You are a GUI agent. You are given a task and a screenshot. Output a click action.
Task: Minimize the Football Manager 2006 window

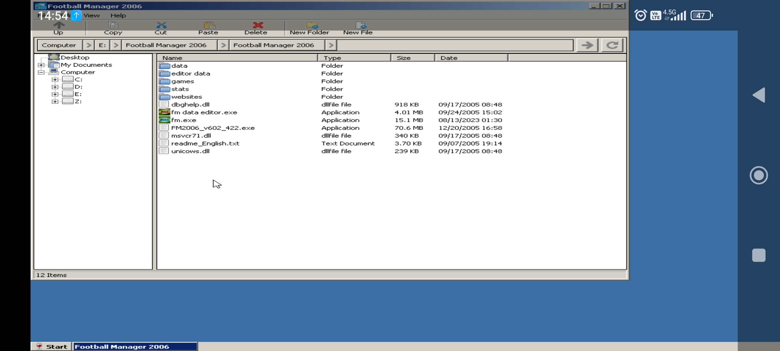[x=594, y=6]
